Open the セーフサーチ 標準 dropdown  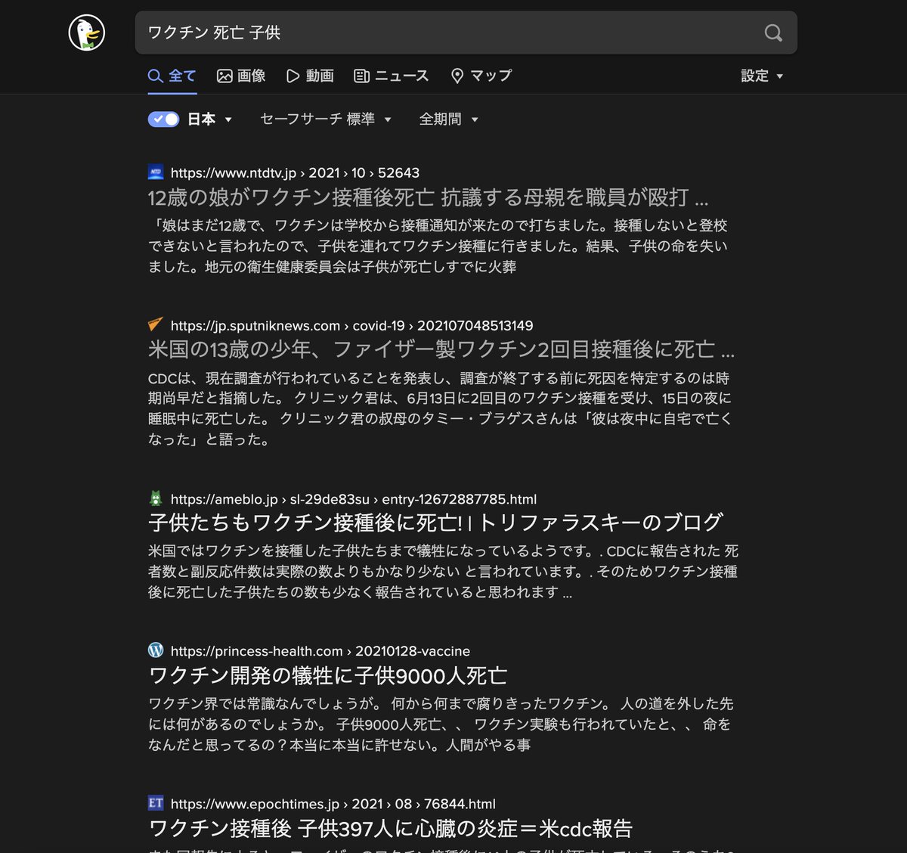click(x=326, y=119)
